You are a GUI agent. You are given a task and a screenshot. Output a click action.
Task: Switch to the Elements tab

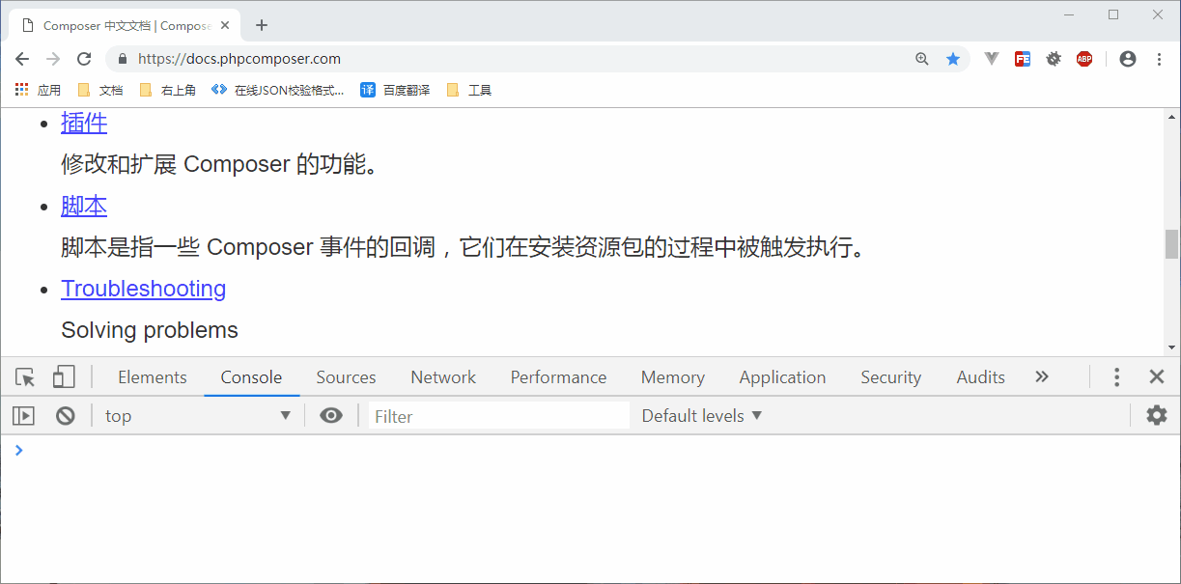click(x=153, y=377)
